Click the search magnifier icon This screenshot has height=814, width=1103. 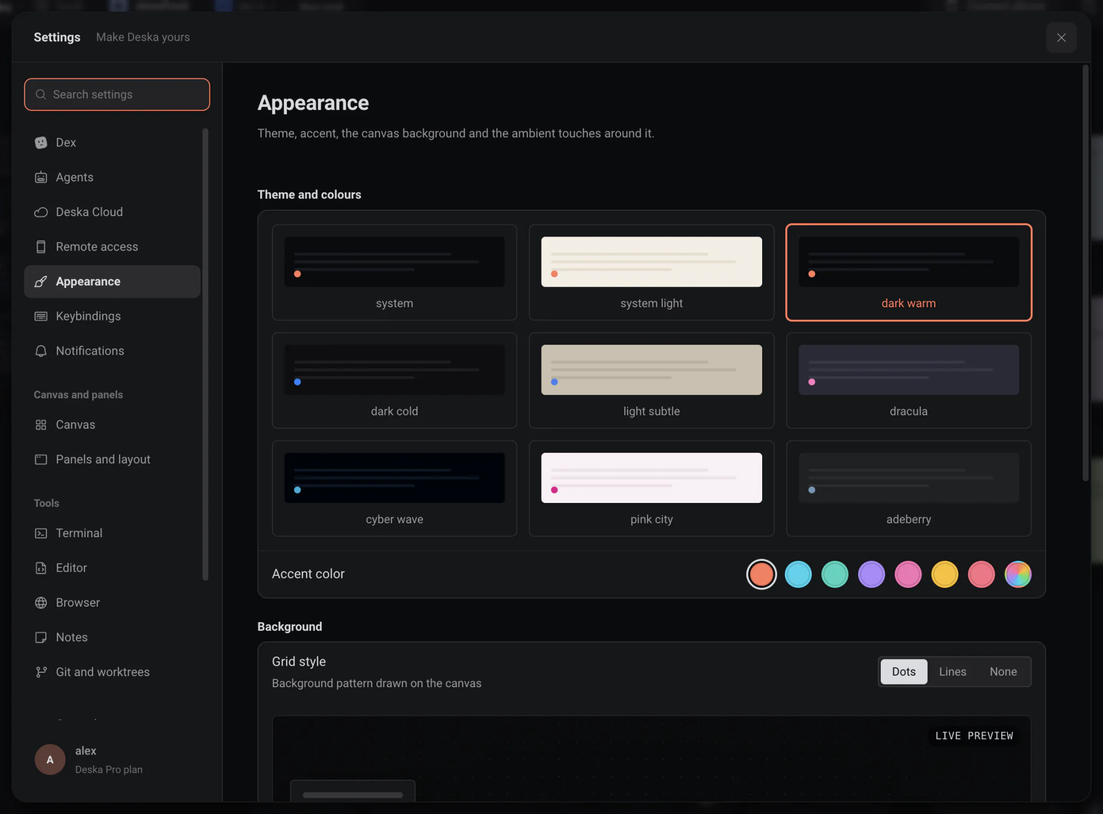pyautogui.click(x=41, y=94)
